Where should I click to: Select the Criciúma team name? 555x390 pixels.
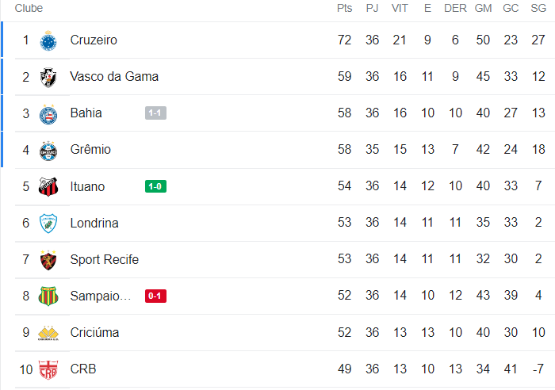coord(94,333)
